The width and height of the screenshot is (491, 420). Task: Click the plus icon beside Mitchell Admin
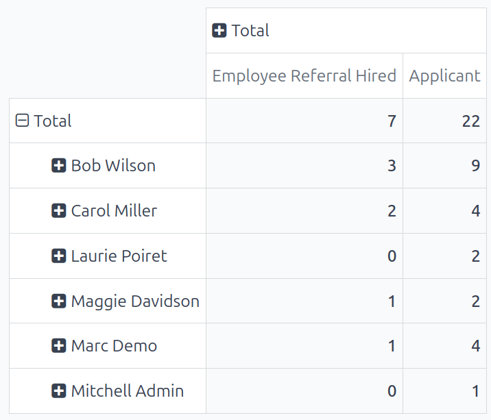[59, 391]
